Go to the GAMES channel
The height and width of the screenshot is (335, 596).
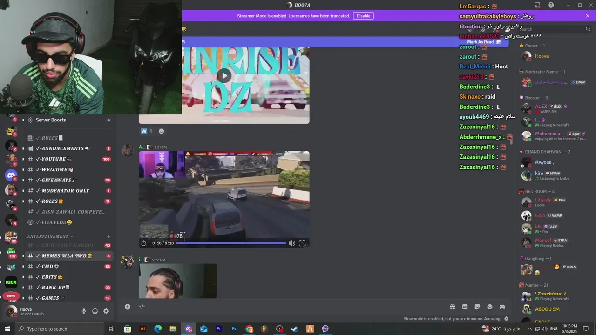68,298
